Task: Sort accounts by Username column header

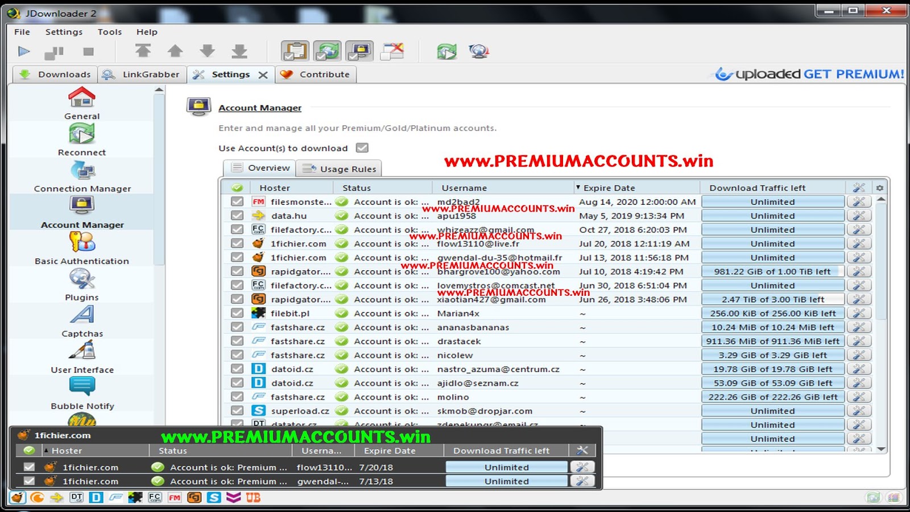Action: tap(503, 188)
